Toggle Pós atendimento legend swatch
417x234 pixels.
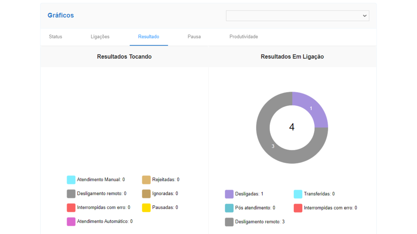click(x=229, y=208)
